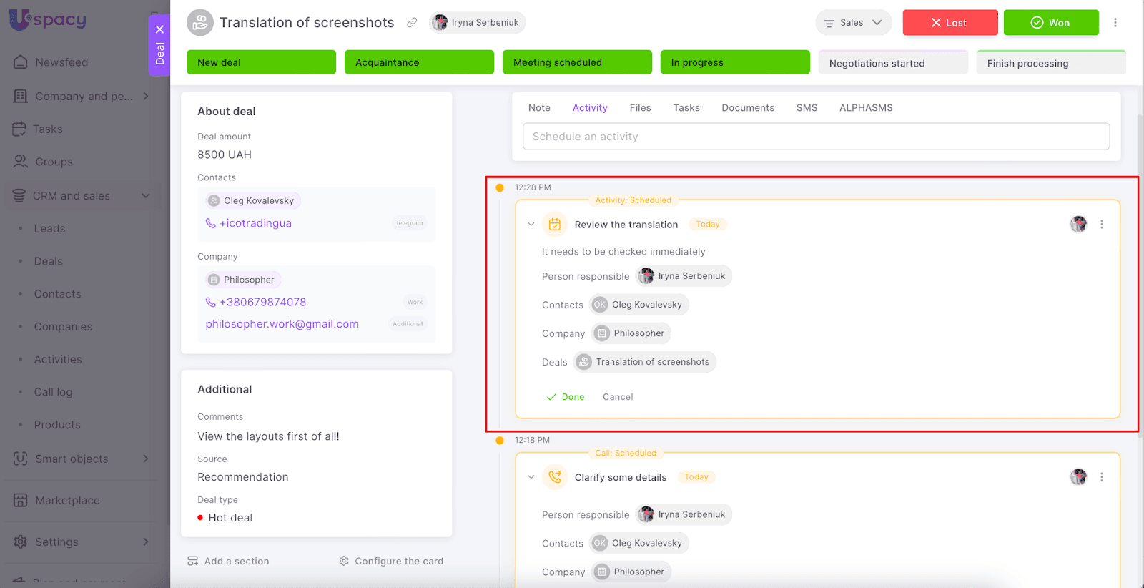Mark Review the translation as Done

[x=566, y=397]
